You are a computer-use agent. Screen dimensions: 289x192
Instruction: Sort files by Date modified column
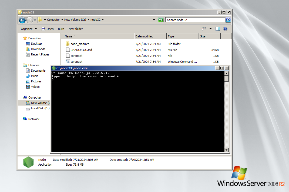coord(150,36)
